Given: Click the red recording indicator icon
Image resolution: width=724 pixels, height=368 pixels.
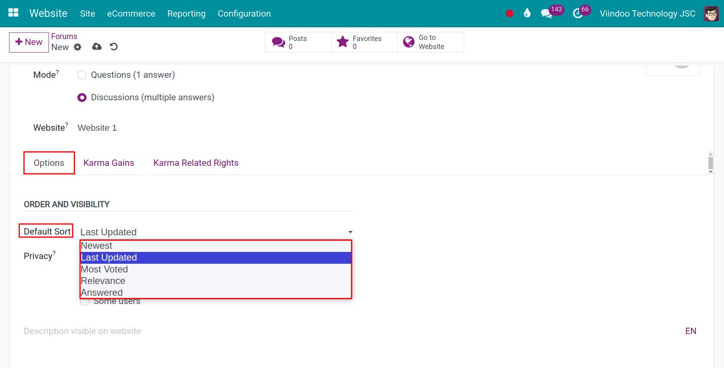Looking at the screenshot, I should point(510,13).
